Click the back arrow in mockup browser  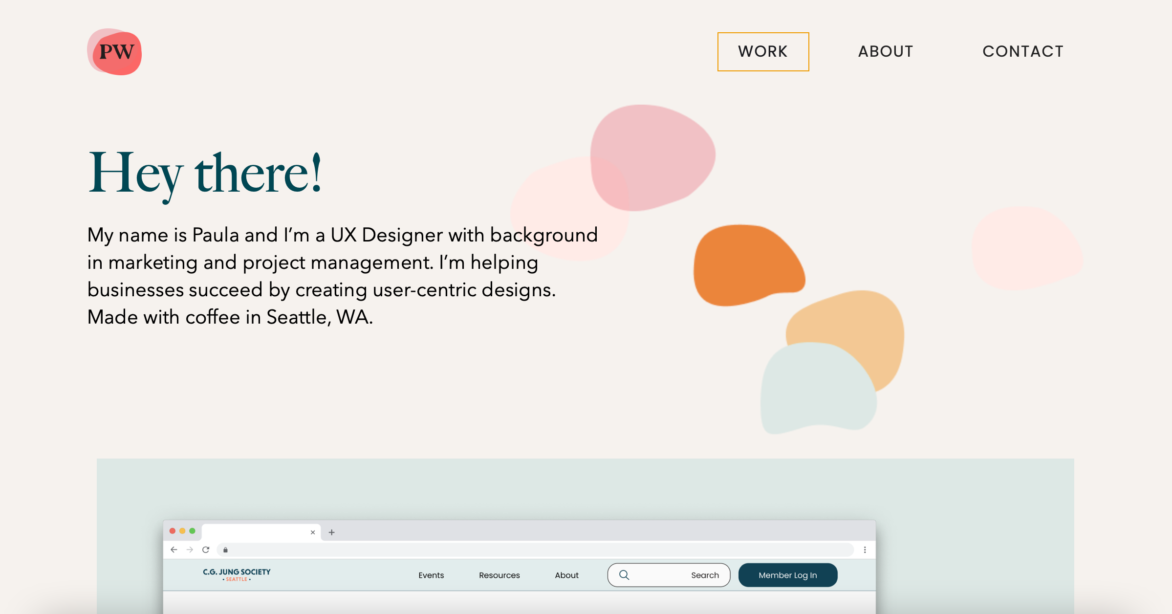pyautogui.click(x=174, y=550)
